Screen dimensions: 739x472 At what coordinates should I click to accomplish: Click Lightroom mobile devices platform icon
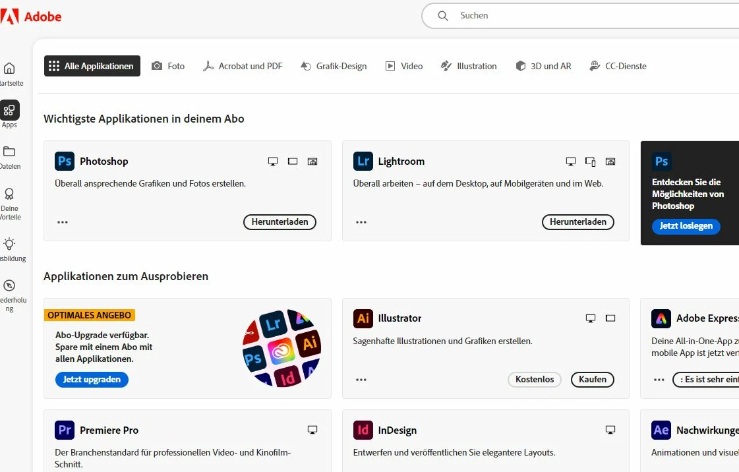click(x=591, y=162)
